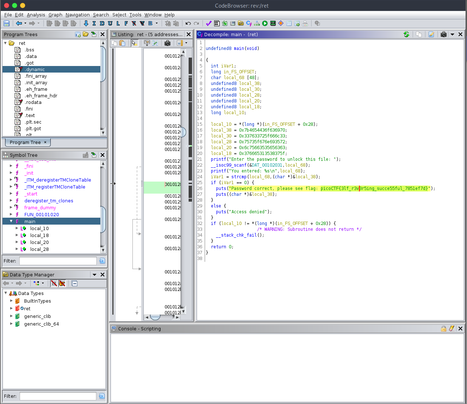Collapse all in the Data Type Manager
The width and height of the screenshot is (467, 404).
pyautogui.click(x=74, y=283)
